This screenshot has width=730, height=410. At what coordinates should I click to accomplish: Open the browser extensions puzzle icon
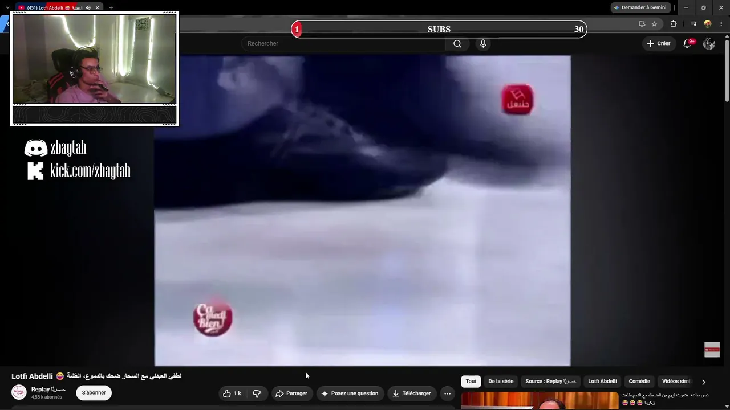pyautogui.click(x=674, y=24)
